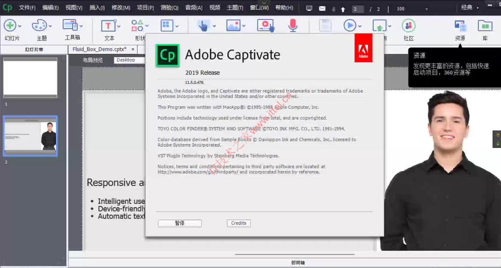This screenshot has width=501, height=268.
Task: Expand the 主题 dropdown arrow
Action: pyautogui.click(x=50, y=26)
